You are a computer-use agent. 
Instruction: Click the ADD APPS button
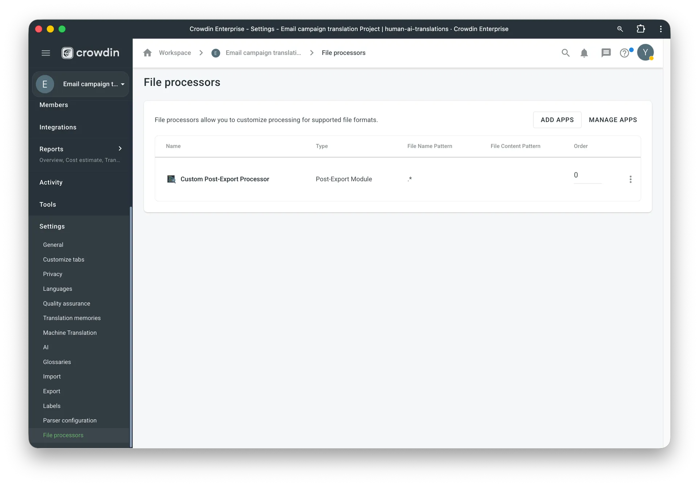[557, 120]
